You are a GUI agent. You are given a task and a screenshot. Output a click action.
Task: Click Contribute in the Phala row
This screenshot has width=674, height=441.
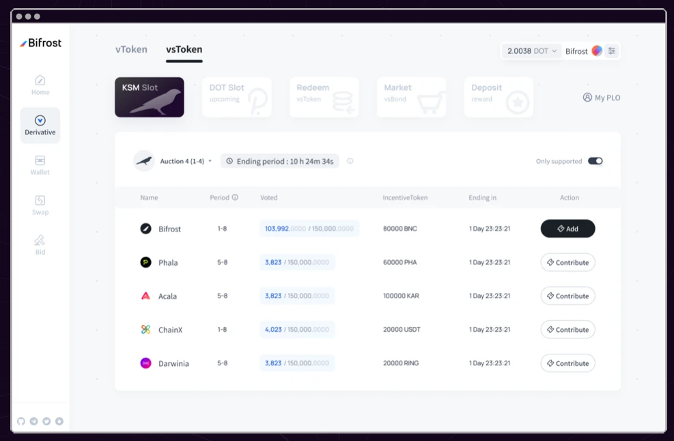coord(568,262)
